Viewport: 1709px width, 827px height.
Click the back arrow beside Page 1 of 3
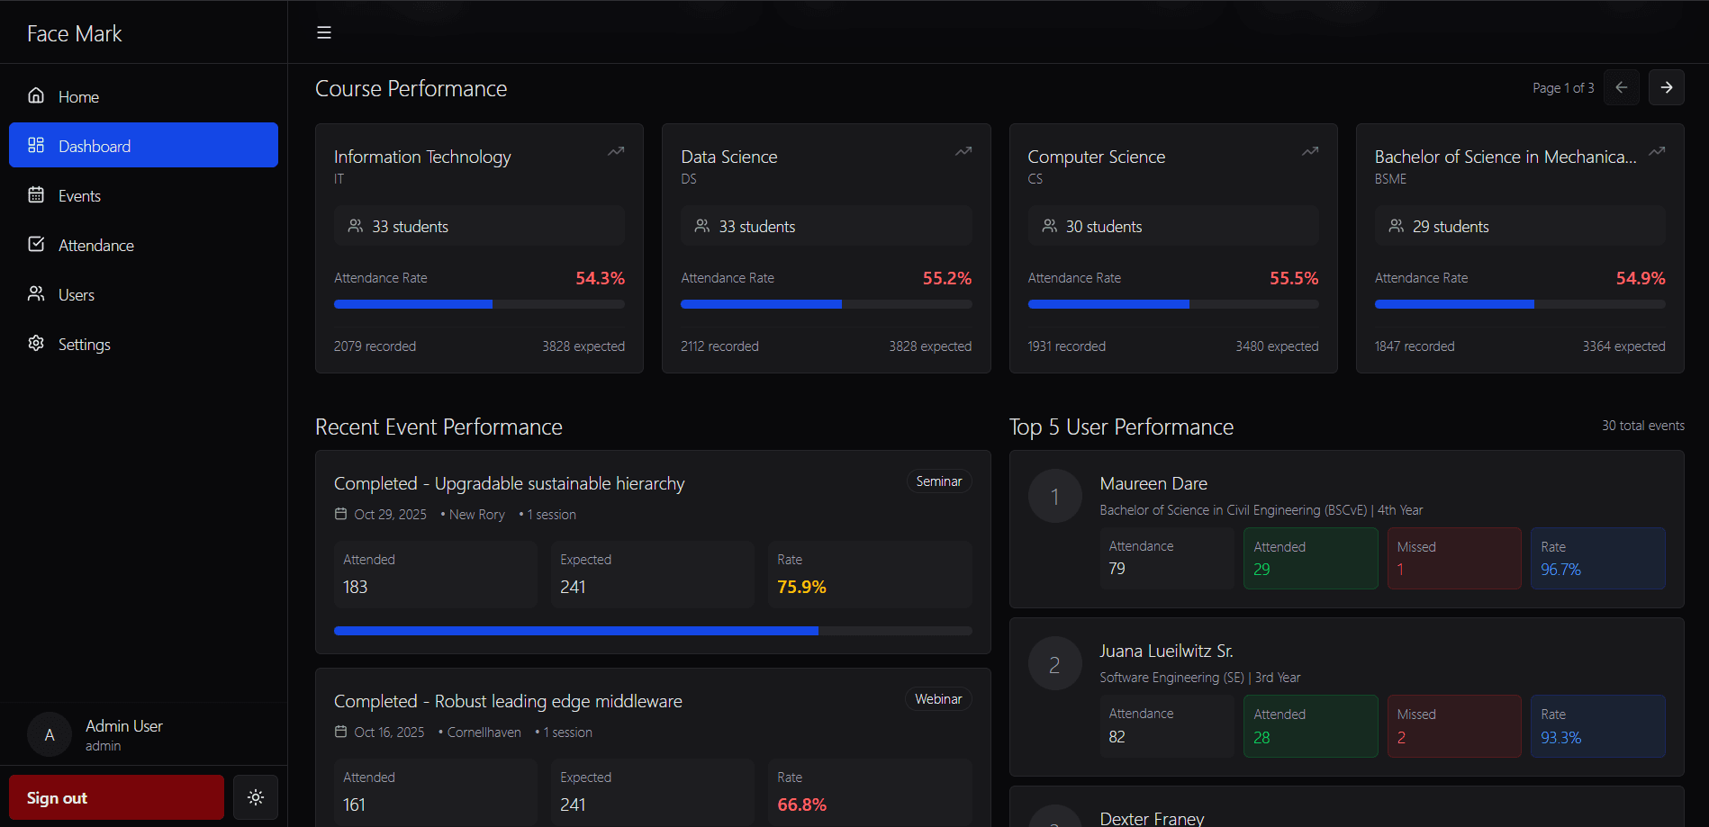(x=1622, y=87)
